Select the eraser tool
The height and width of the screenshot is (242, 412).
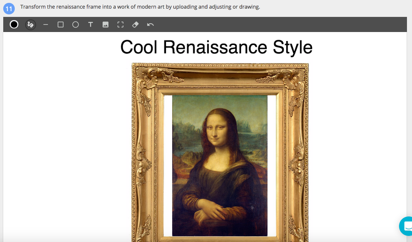pos(135,25)
